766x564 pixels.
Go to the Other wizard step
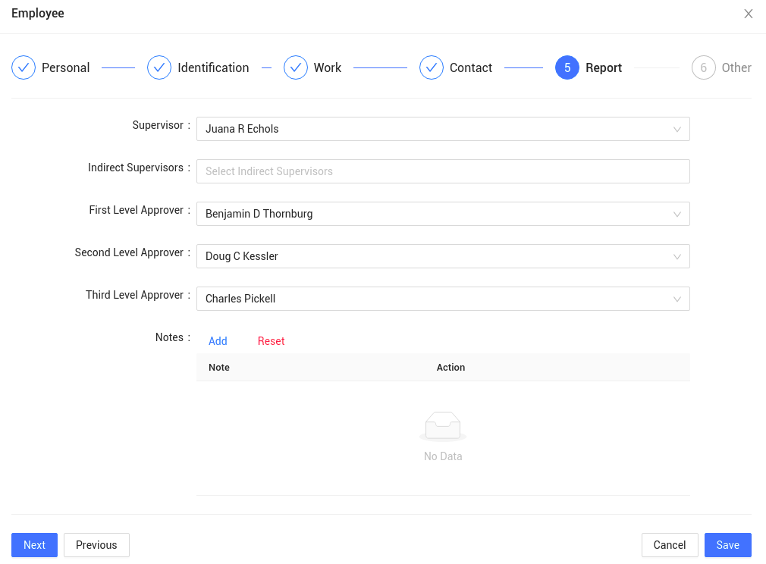tap(736, 67)
